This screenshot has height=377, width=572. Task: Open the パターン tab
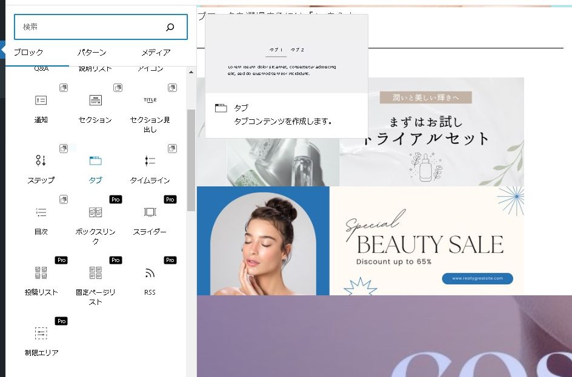(x=93, y=53)
